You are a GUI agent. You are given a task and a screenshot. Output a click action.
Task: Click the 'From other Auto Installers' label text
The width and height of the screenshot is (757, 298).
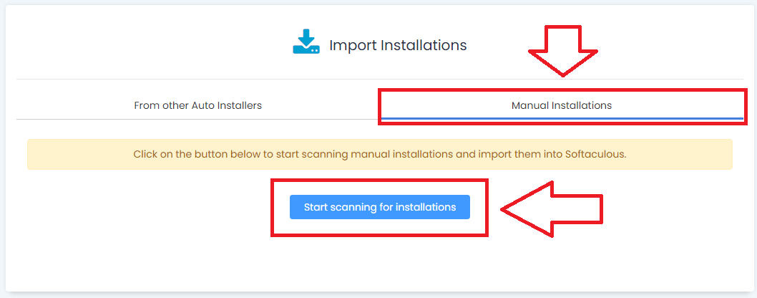[198, 105]
